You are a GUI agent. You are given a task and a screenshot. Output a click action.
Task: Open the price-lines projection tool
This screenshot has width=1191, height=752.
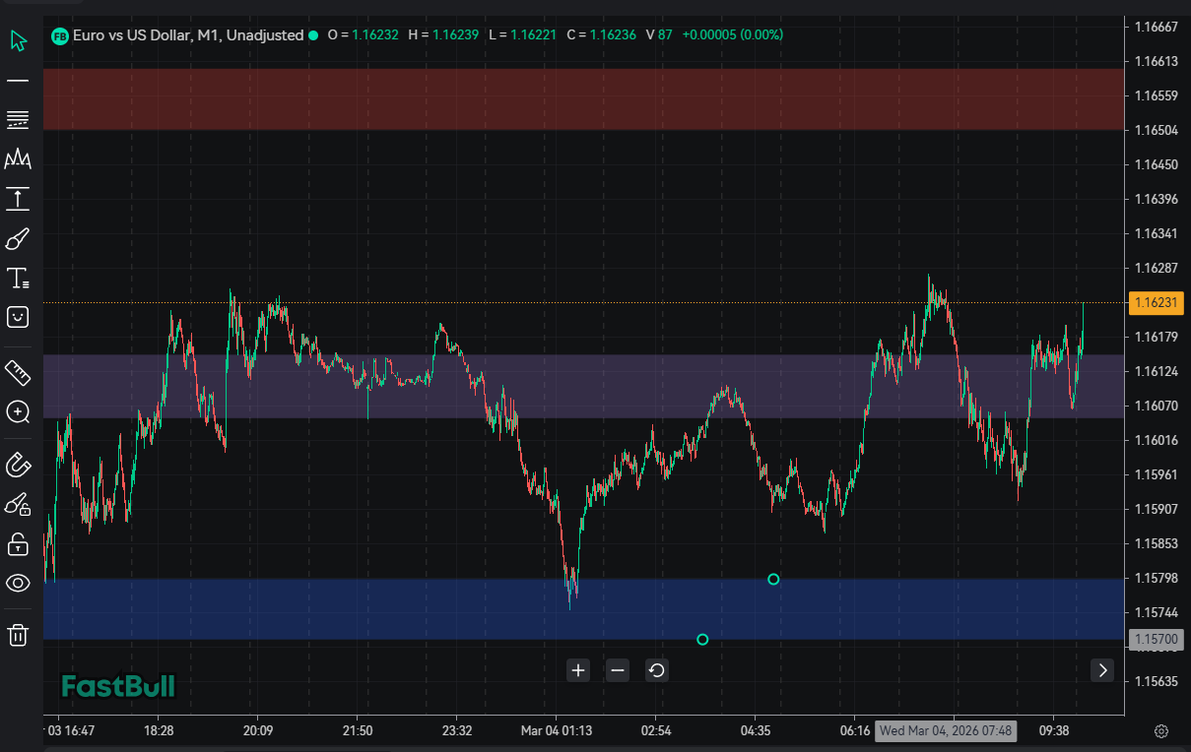18,199
